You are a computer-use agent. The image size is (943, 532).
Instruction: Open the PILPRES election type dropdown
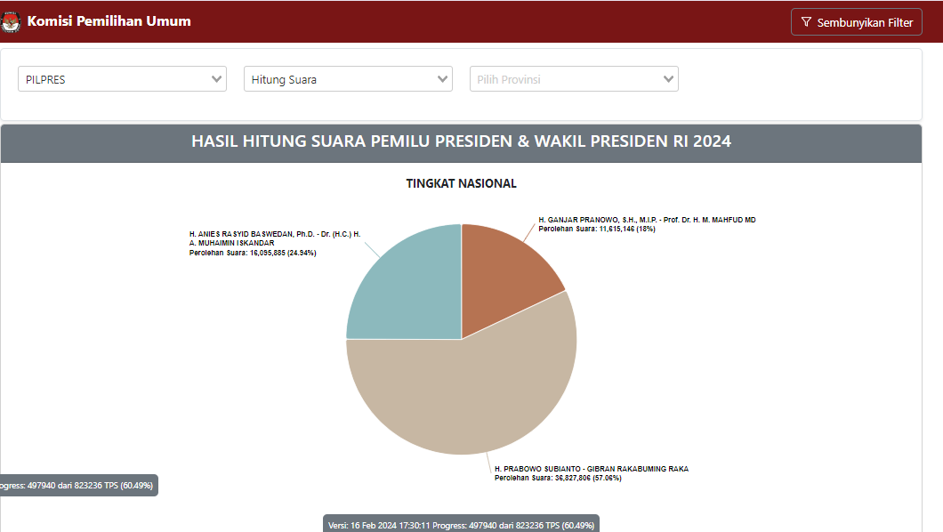(x=122, y=79)
